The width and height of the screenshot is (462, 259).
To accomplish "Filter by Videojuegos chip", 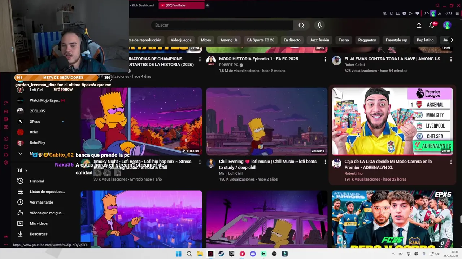I will click(x=181, y=40).
